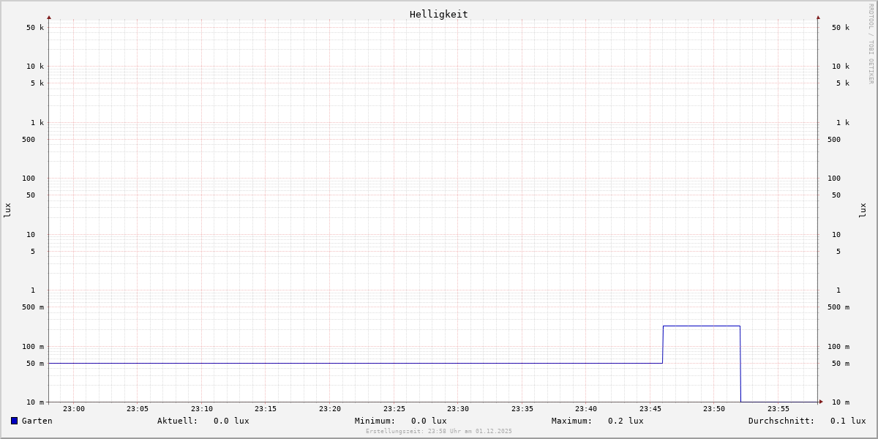878x439 pixels.
Task: Click the Maximum 0.2 lux value
Action: point(626,421)
